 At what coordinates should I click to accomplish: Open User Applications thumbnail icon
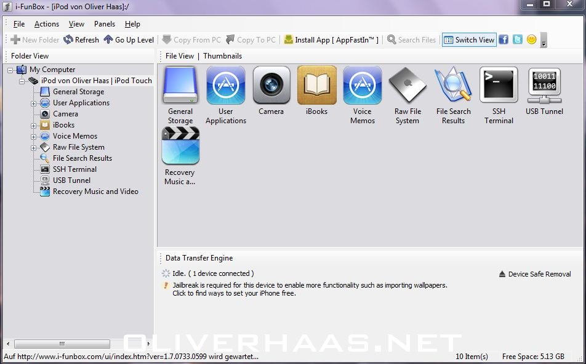[x=226, y=85]
